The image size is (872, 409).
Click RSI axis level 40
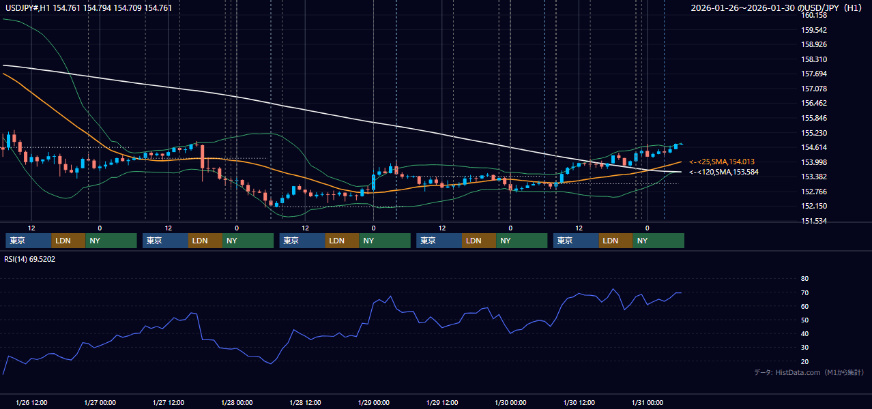click(x=804, y=333)
